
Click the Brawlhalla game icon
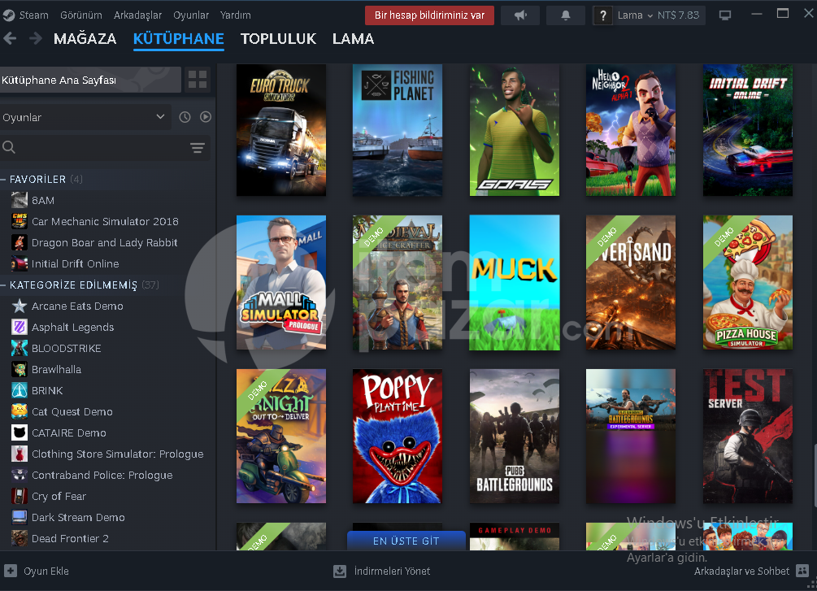(x=20, y=370)
